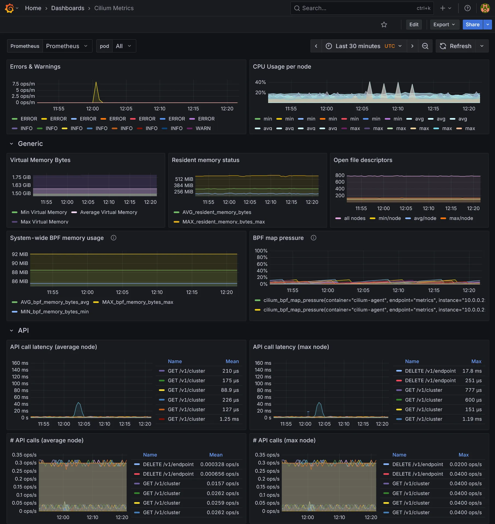
Task: Click the user avatar icon
Action: pyautogui.click(x=485, y=8)
